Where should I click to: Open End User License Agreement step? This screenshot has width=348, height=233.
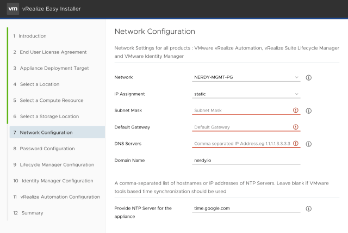50,52
